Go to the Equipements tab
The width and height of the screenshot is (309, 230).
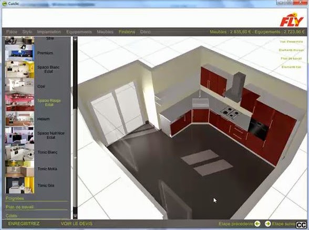pyautogui.click(x=79, y=32)
